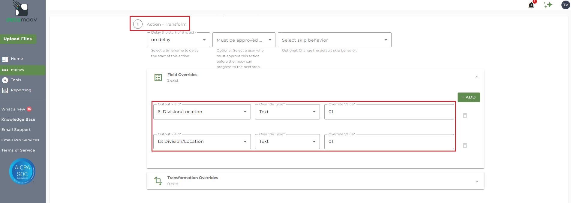
Task: Click the Upload Files button
Action: pos(18,39)
